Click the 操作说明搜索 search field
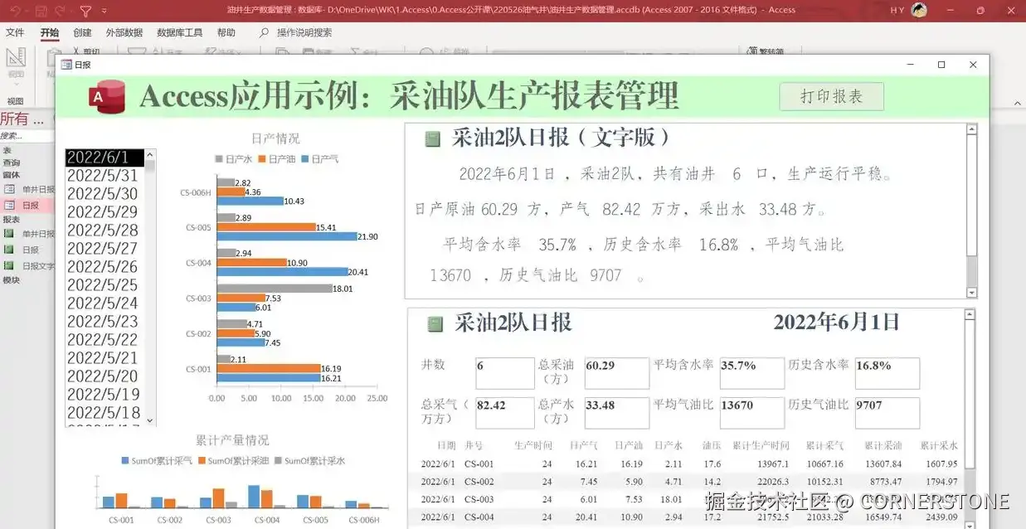The width and height of the screenshot is (1026, 529). click(x=304, y=33)
